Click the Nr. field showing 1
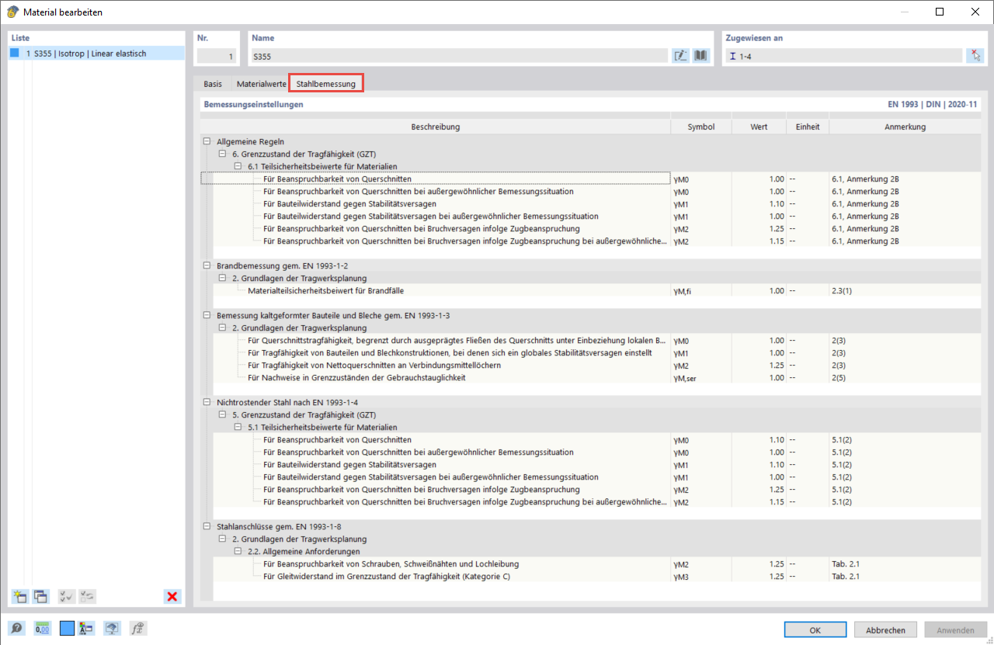Viewport: 994px width, 645px height. click(x=216, y=56)
